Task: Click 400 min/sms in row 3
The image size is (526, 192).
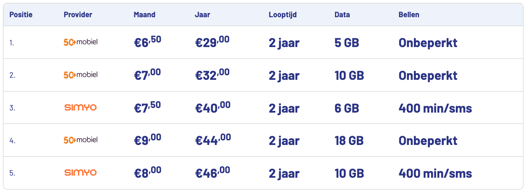Action: point(435,108)
